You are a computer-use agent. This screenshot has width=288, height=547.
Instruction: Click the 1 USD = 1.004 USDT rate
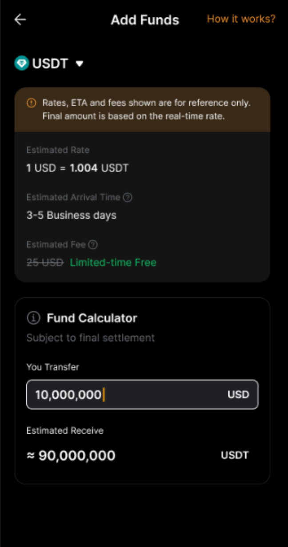77,169
